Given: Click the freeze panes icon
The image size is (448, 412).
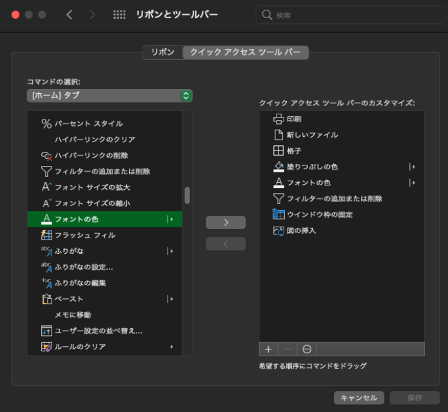Looking at the screenshot, I should tap(278, 214).
